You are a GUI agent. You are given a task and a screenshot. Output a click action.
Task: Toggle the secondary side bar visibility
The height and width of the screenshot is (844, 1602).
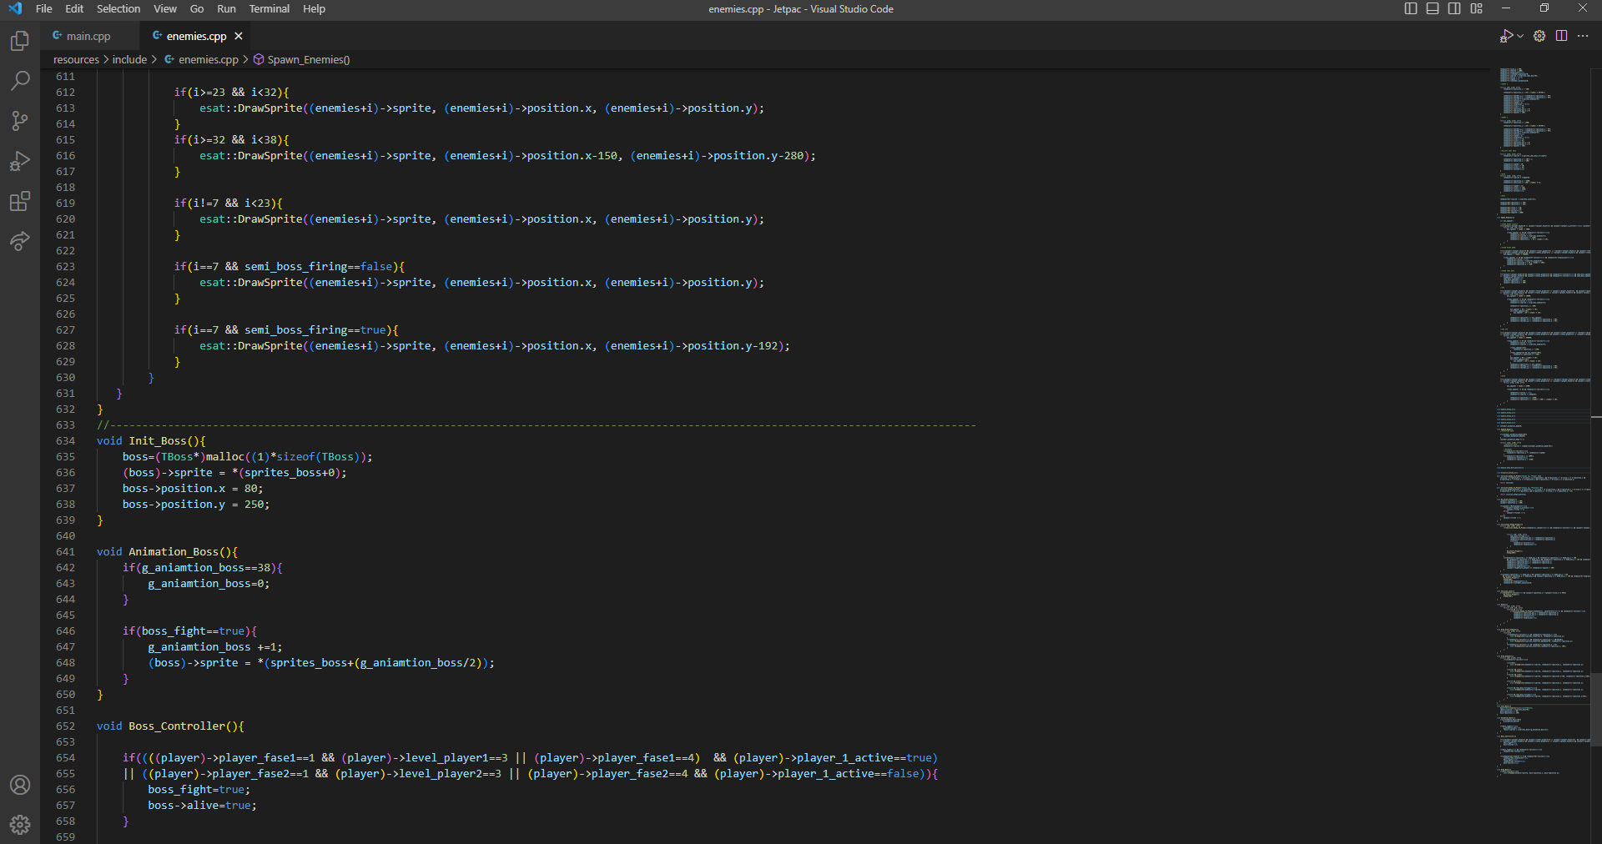tap(1454, 8)
